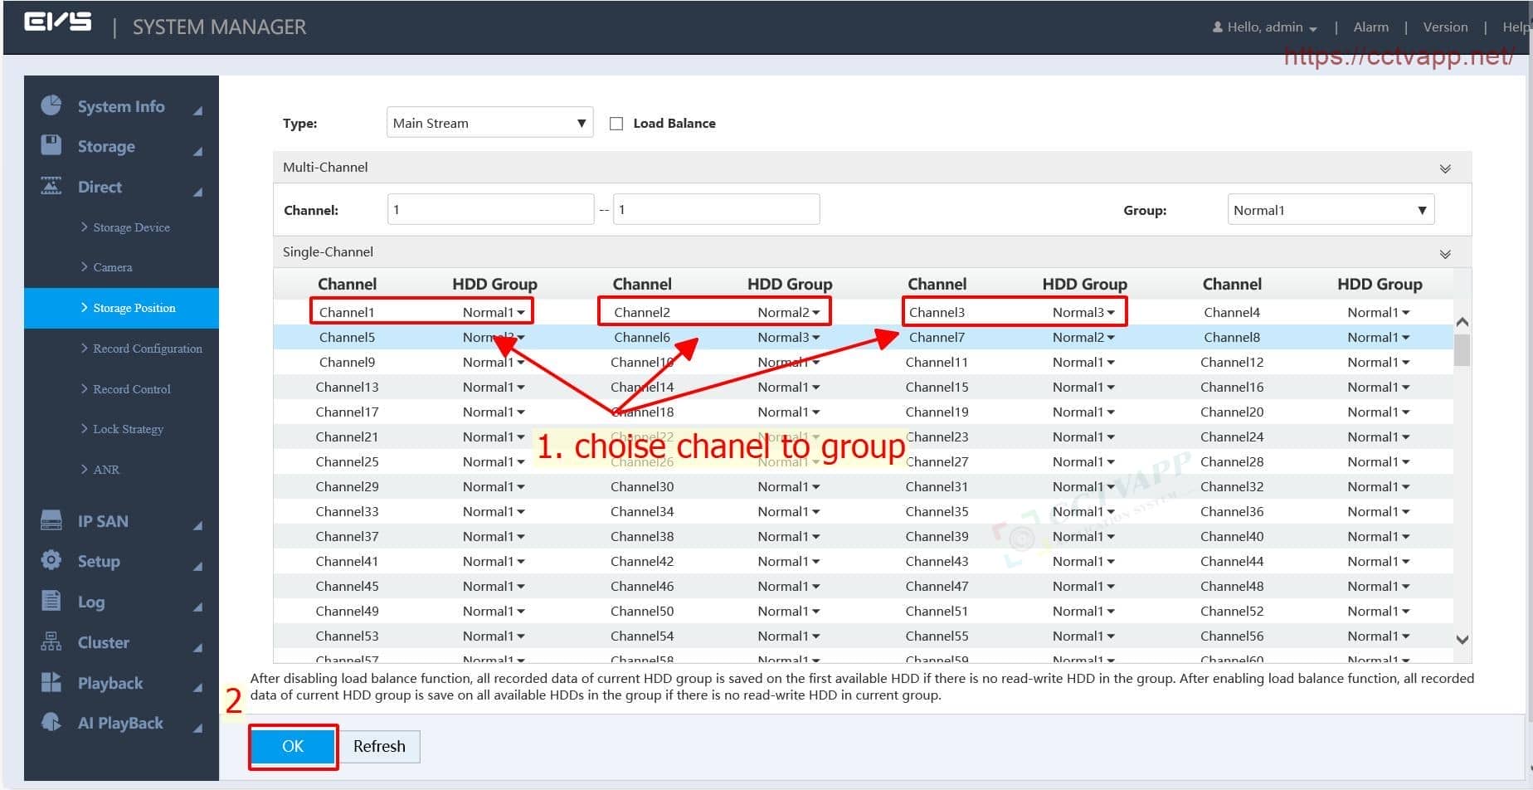Click the Refresh button
1533x790 pixels.
click(379, 746)
